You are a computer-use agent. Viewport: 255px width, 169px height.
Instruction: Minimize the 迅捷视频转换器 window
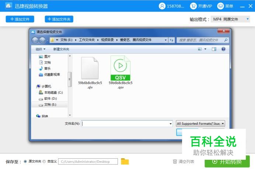[x=242, y=7]
